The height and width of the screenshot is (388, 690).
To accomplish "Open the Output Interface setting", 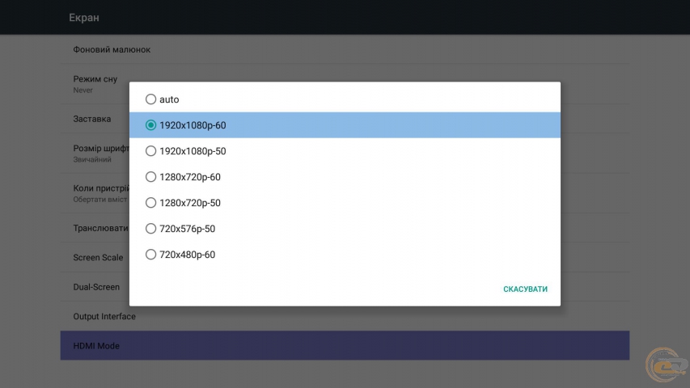I will pos(104,317).
